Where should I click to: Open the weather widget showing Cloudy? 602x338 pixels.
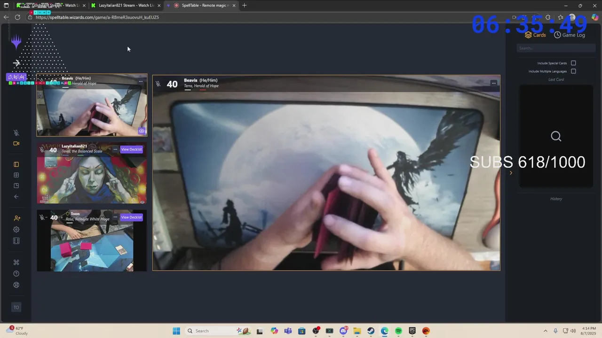click(x=17, y=331)
